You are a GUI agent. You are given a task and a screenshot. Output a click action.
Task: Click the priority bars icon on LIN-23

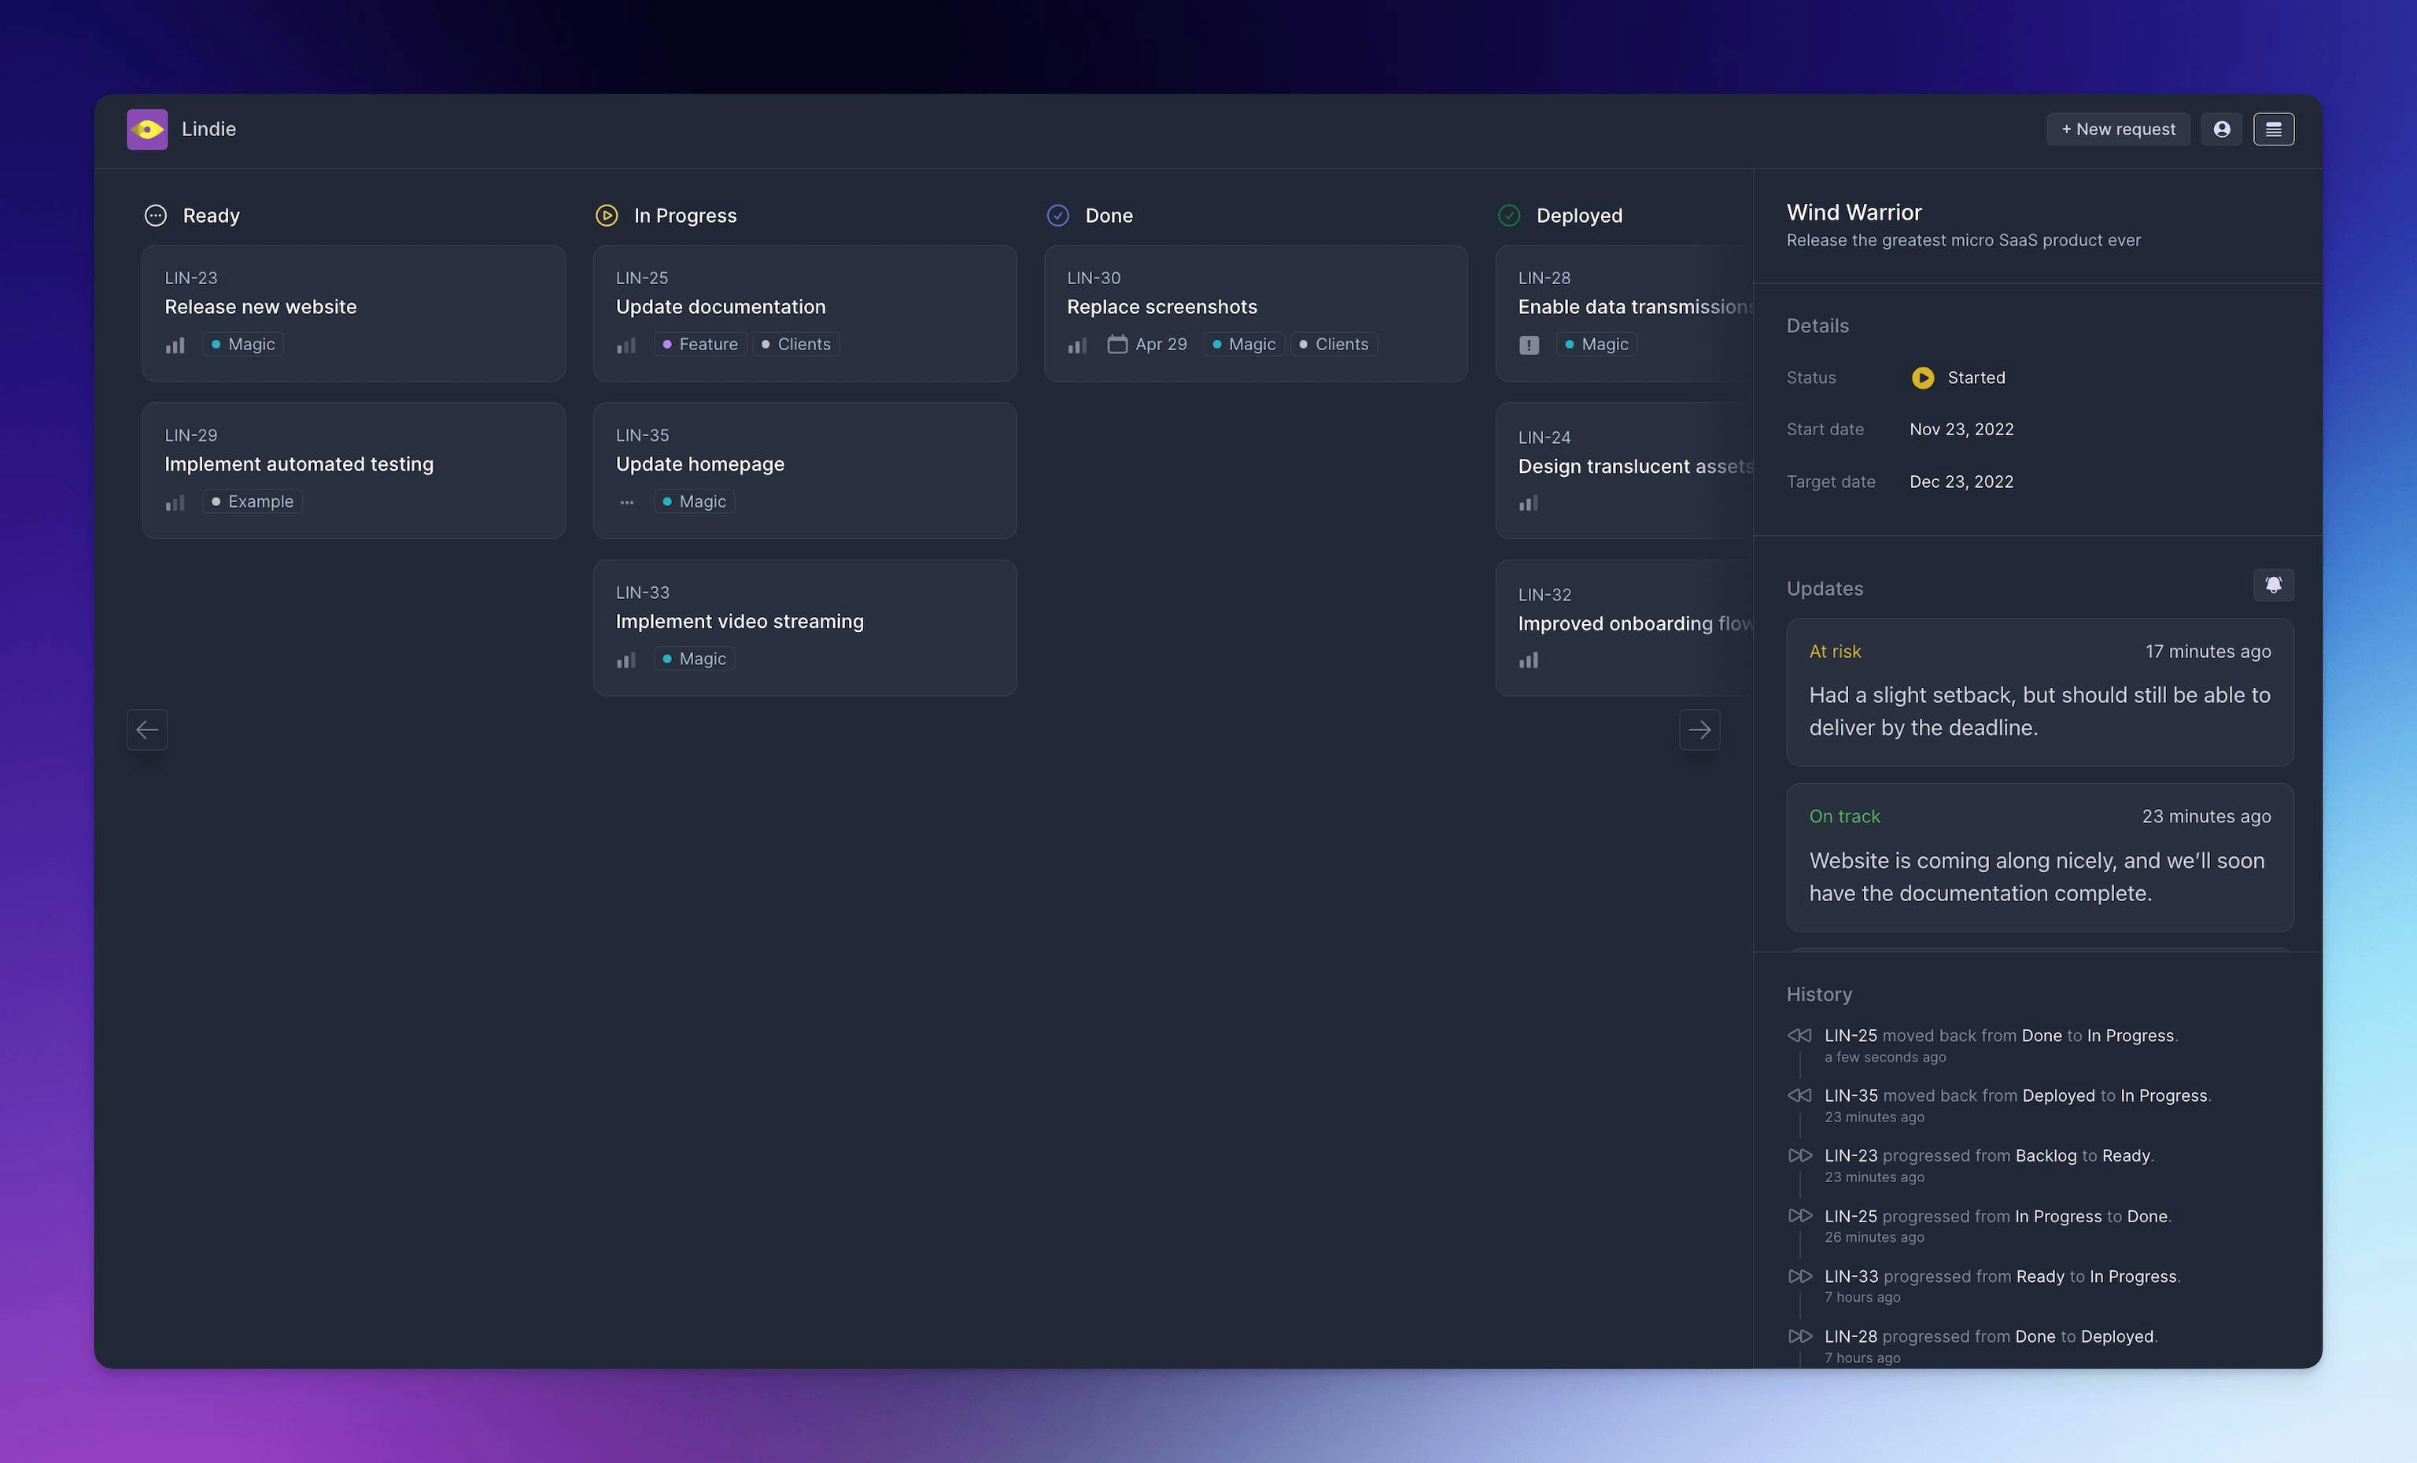coord(175,345)
